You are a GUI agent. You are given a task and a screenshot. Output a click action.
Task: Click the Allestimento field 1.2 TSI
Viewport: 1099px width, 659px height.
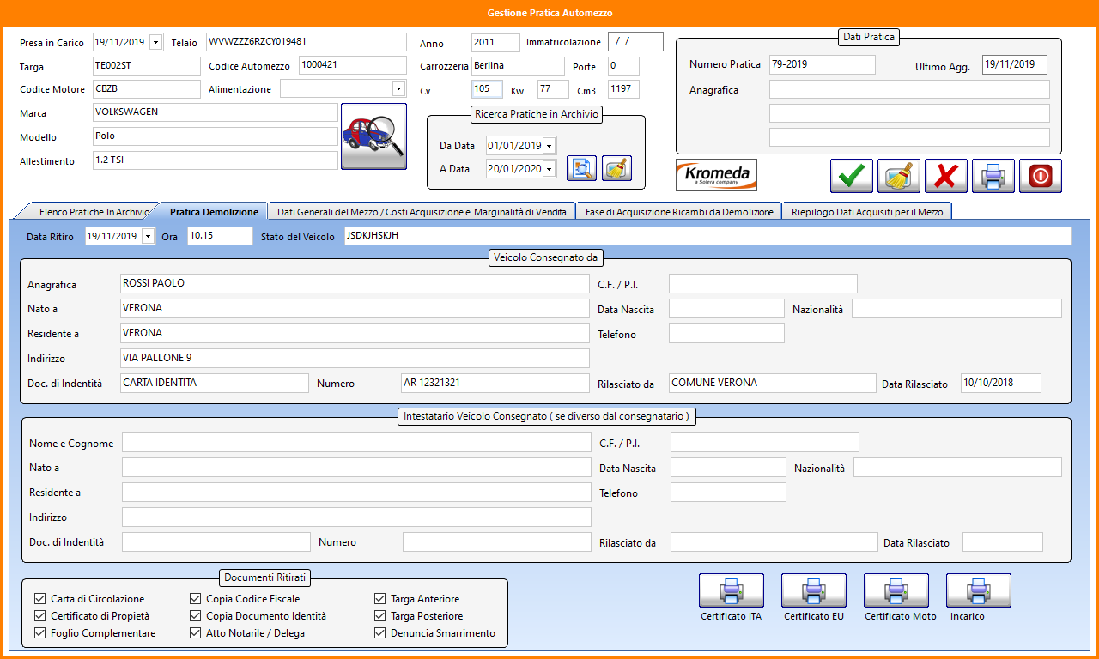(215, 160)
